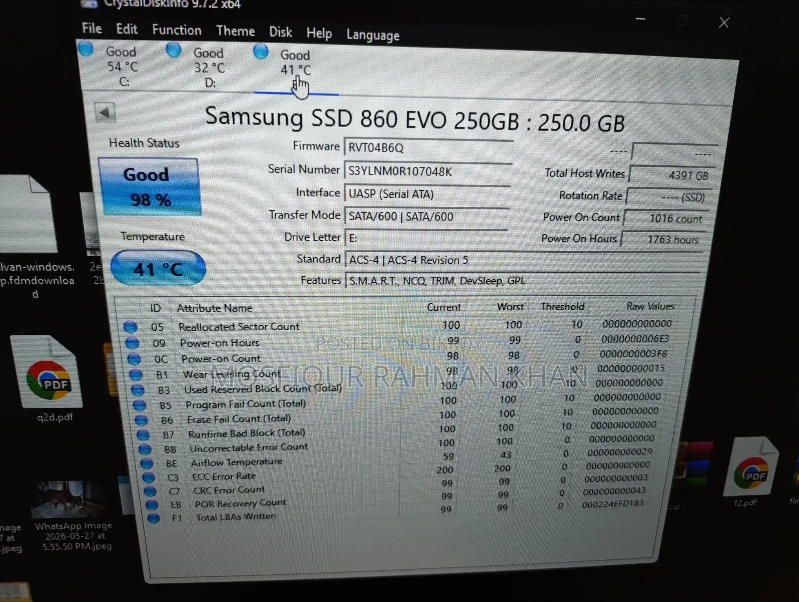This screenshot has width=799, height=602.
Task: Click the Standard field ACS-4 Revision 5
Action: pyautogui.click(x=523, y=260)
